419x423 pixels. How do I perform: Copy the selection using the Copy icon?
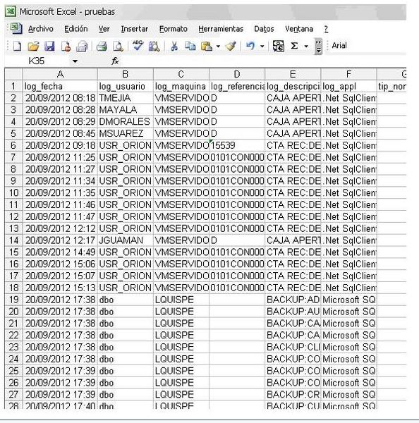point(190,46)
